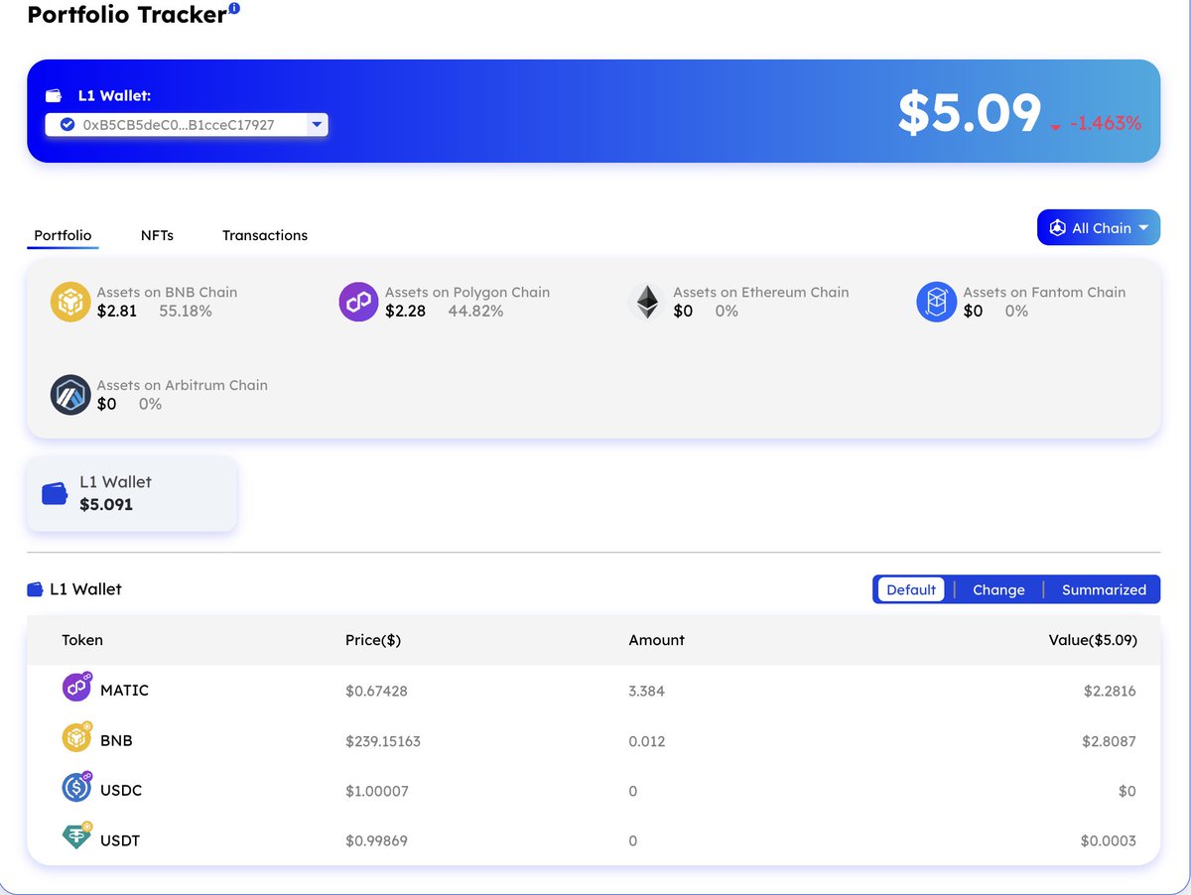Click the MATIC token icon
Image resolution: width=1191 pixels, height=895 pixels.
pos(76,688)
